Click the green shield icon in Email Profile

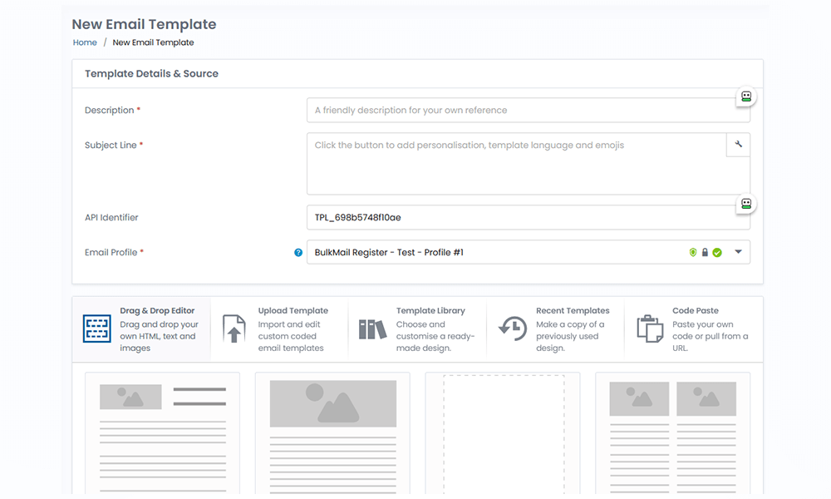(693, 253)
